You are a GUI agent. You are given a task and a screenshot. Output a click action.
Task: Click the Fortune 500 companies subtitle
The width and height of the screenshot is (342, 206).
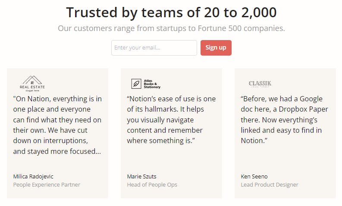pos(172,28)
